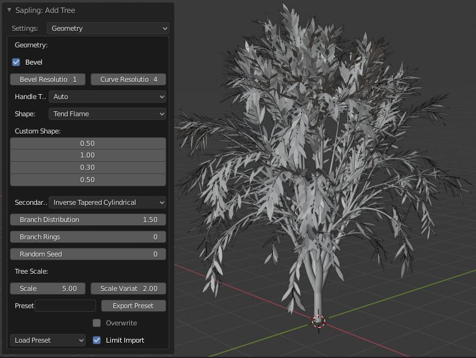Click the Branch Distribution field
Image resolution: width=476 pixels, height=358 pixels.
[87, 220]
